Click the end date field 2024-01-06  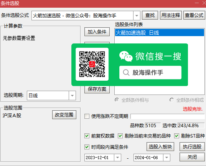click(x=148, y=158)
